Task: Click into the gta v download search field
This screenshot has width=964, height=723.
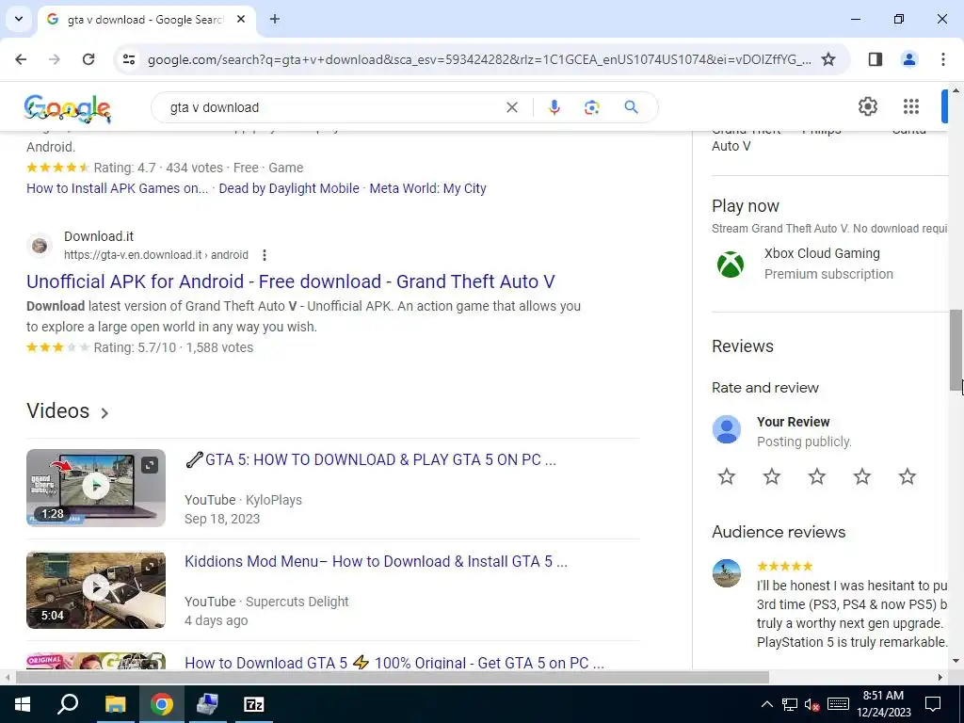Action: (x=332, y=107)
